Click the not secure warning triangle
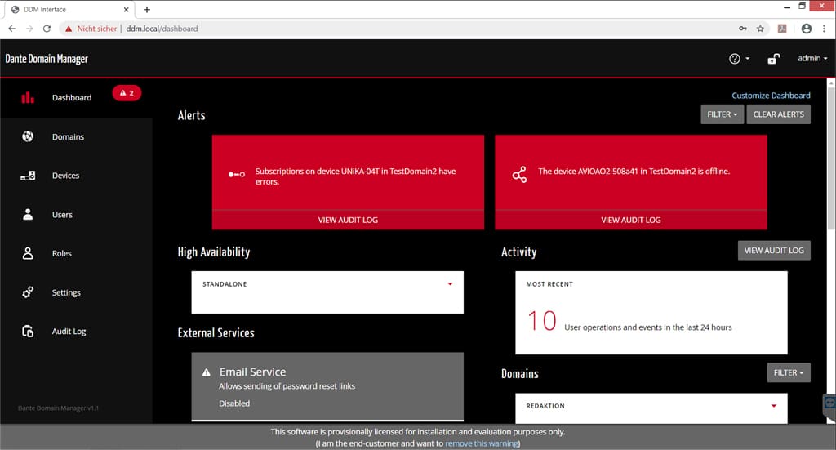This screenshot has height=450, width=836. [x=69, y=29]
